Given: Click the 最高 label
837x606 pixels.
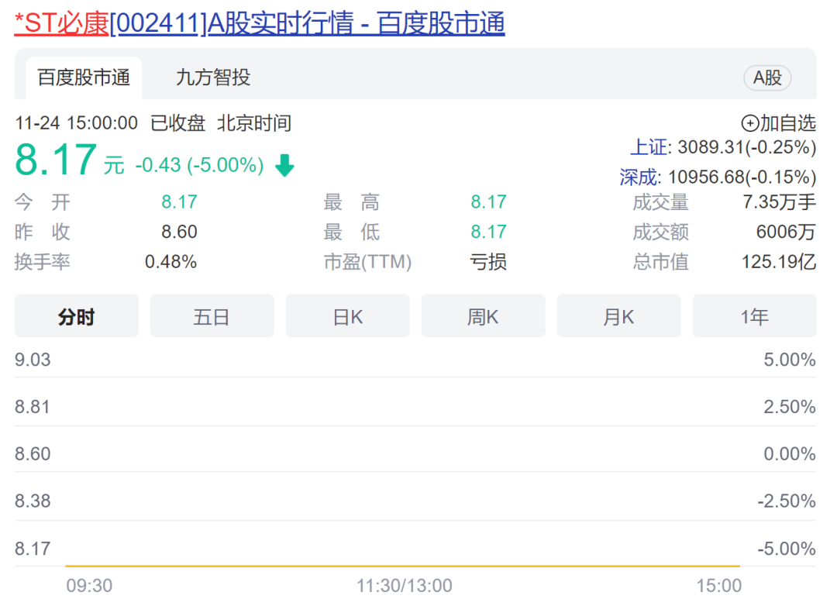Looking at the screenshot, I should click(351, 202).
